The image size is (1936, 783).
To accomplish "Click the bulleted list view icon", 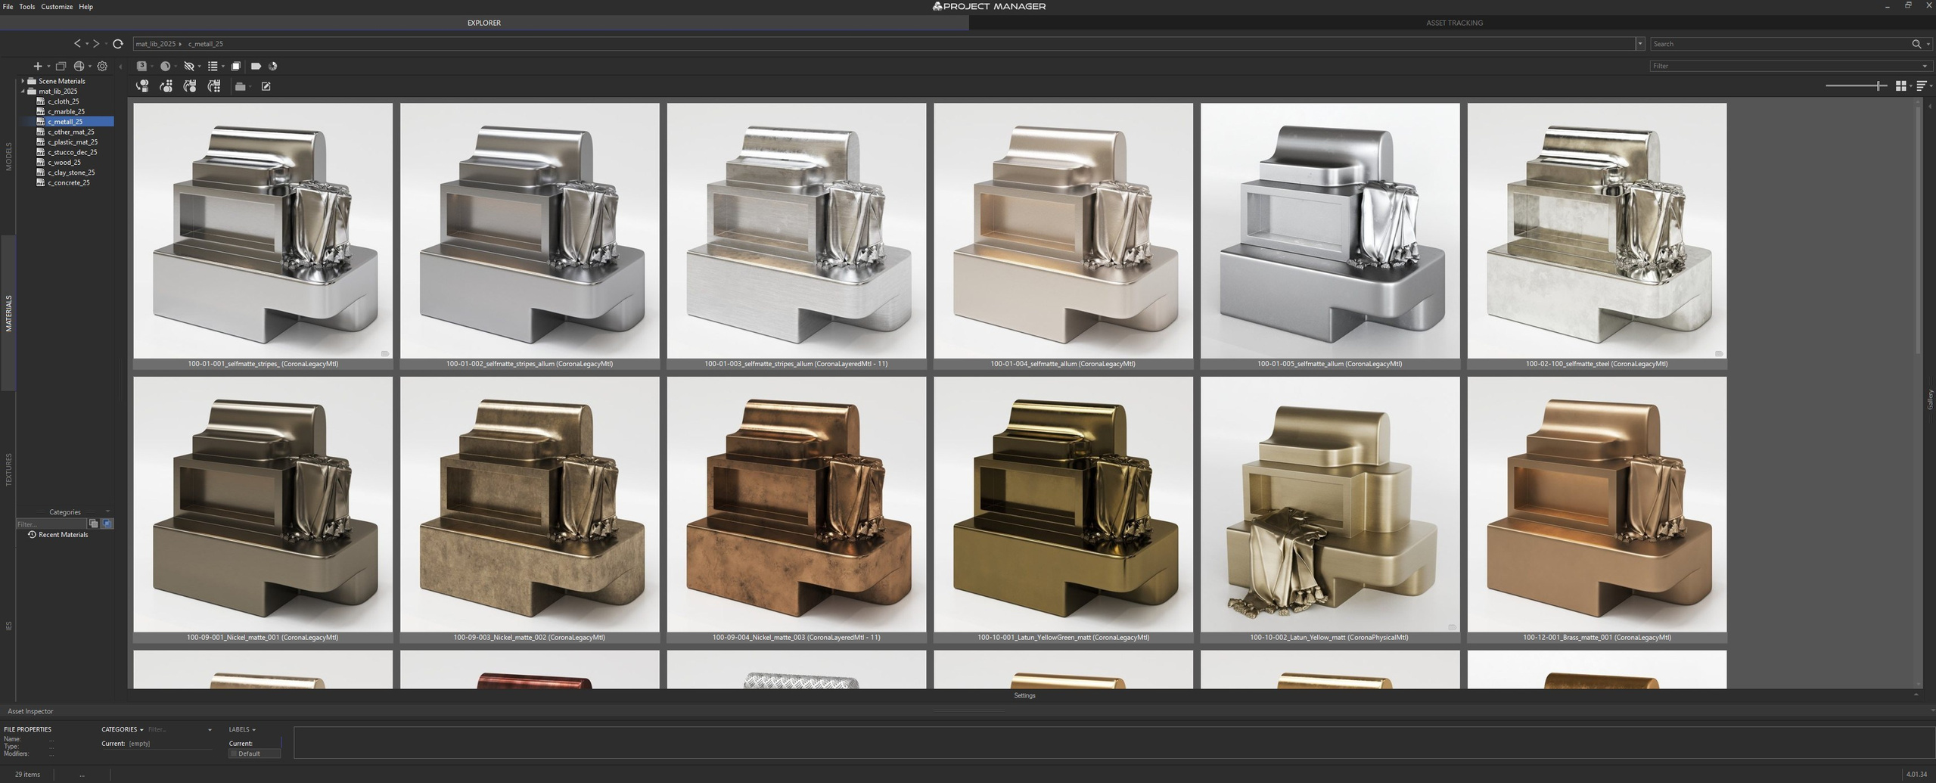I will pyautogui.click(x=213, y=67).
